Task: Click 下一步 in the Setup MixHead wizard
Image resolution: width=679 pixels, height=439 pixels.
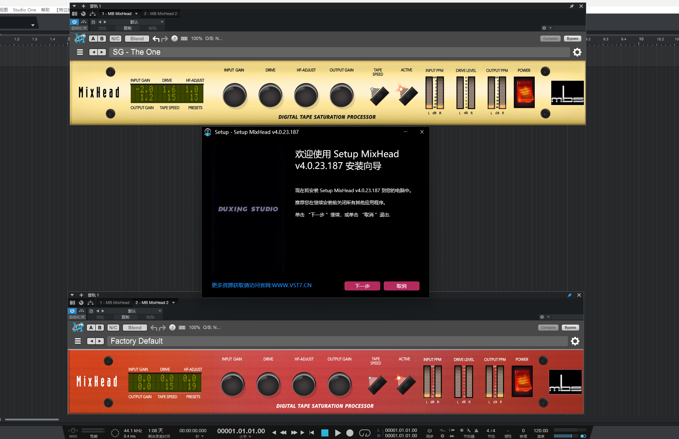Action: [x=362, y=286]
